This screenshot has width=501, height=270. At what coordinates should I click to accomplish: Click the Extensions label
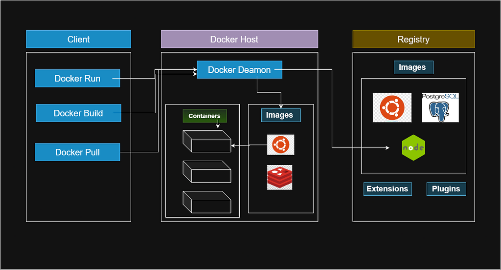[387, 189]
